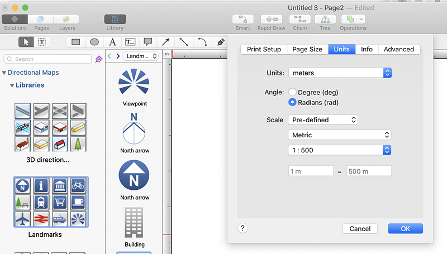Select the arrow pointer tool
447x254 pixels.
[26, 42]
